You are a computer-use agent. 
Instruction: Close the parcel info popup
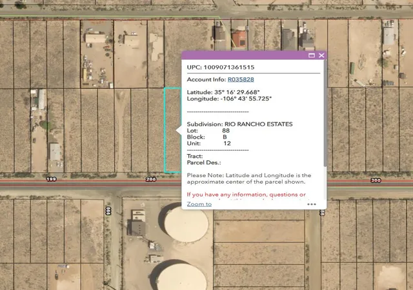point(321,55)
